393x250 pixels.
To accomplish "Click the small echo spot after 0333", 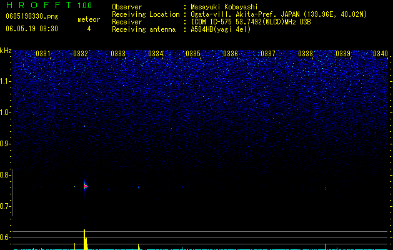I will (138, 187).
